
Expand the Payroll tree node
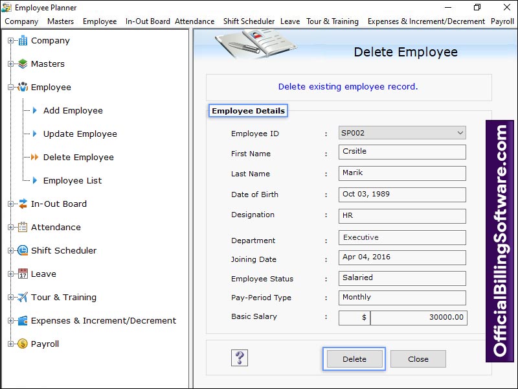[10, 344]
